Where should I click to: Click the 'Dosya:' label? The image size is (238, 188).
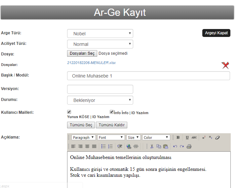(x=8, y=54)
